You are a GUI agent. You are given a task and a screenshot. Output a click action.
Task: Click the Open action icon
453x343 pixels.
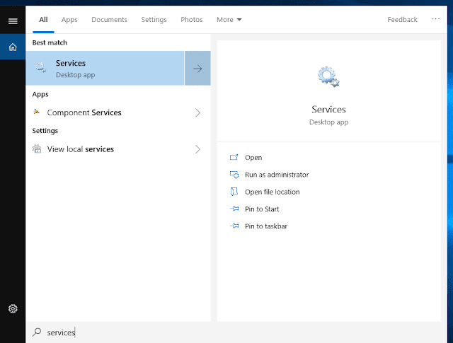(x=234, y=157)
